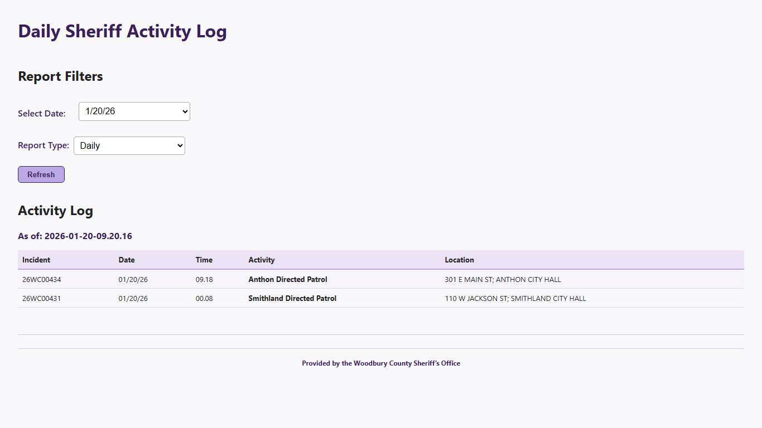
Task: Click the Location column header
Action: click(x=459, y=260)
